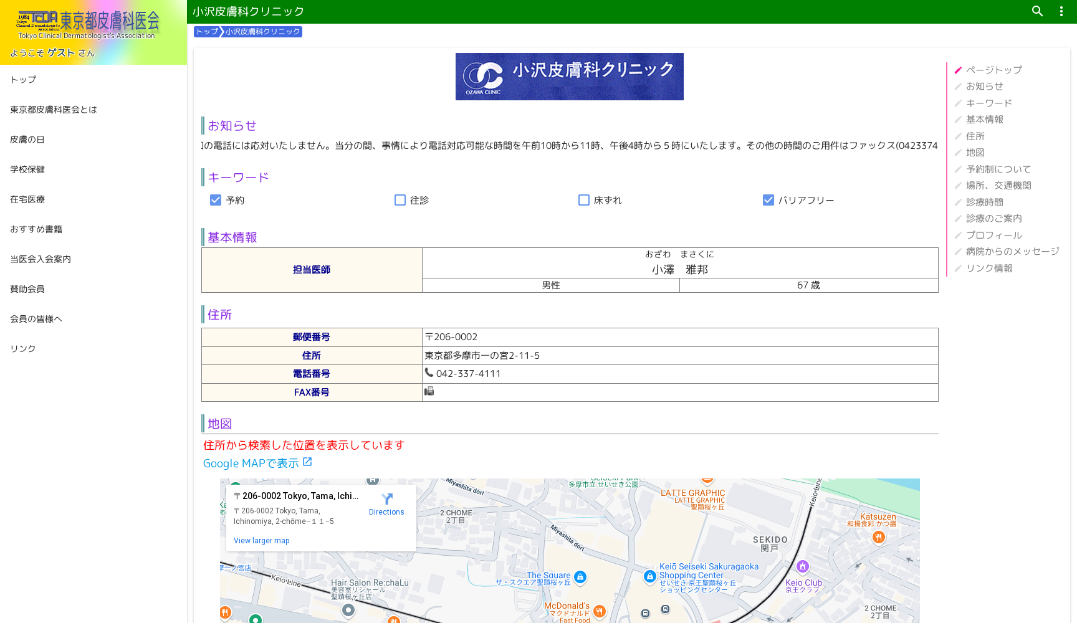
Task: Open the three-dot overflow menu
Action: pos(1061,11)
